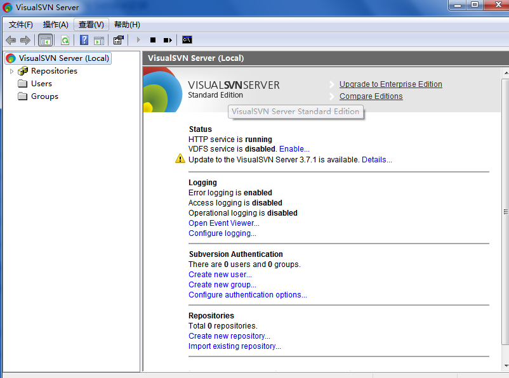Open server properties toolbar icon
The image size is (509, 378).
(119, 40)
